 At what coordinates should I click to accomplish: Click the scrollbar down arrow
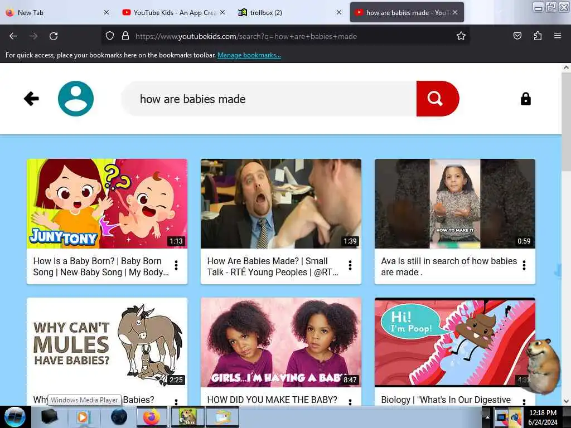(566, 401)
